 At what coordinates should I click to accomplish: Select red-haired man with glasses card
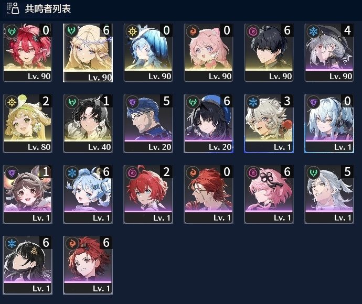(x=208, y=194)
